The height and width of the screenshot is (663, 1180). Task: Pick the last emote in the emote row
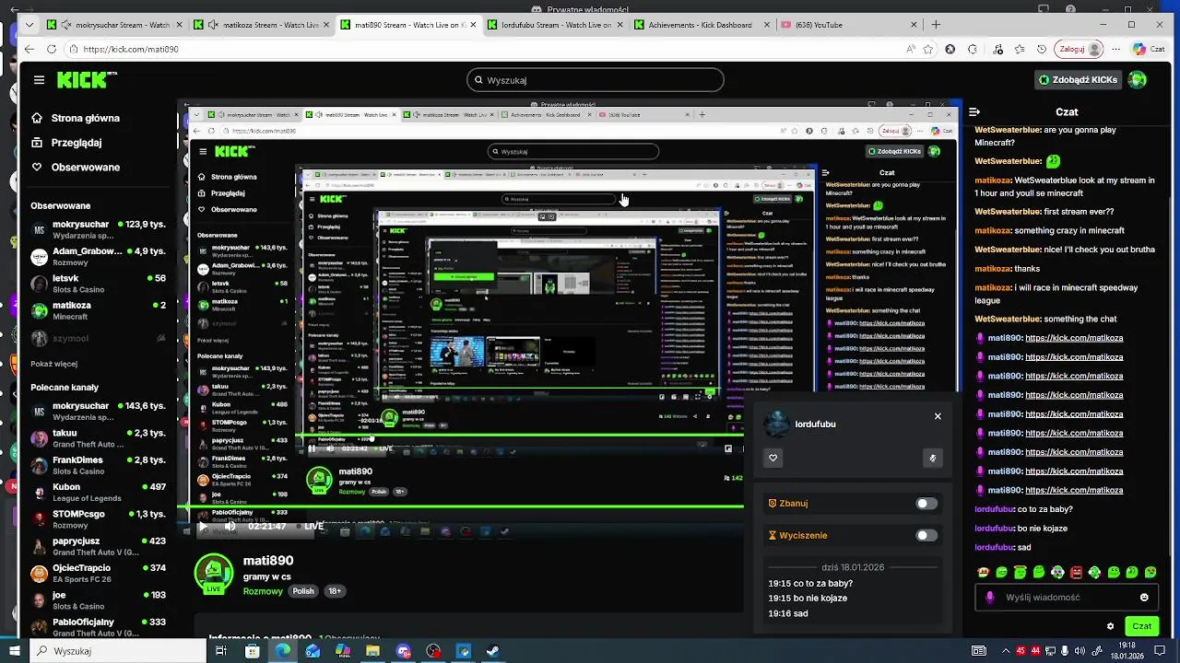1150,573
